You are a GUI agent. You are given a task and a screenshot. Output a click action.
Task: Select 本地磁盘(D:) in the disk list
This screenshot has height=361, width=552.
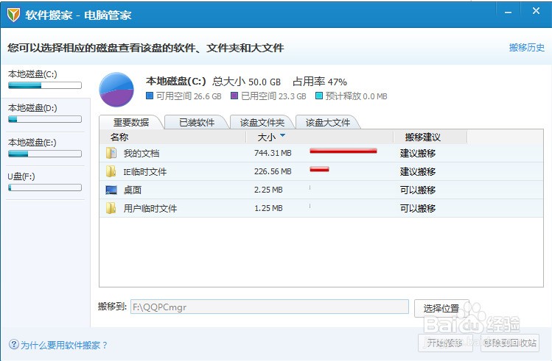tap(45, 115)
